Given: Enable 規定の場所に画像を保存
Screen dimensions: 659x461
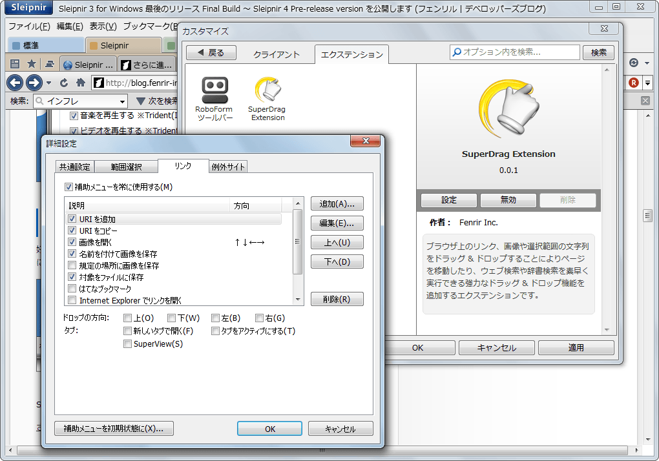Looking at the screenshot, I should 72,265.
